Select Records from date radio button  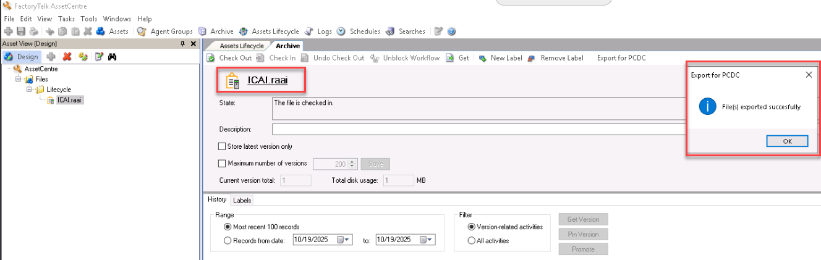pyautogui.click(x=228, y=240)
